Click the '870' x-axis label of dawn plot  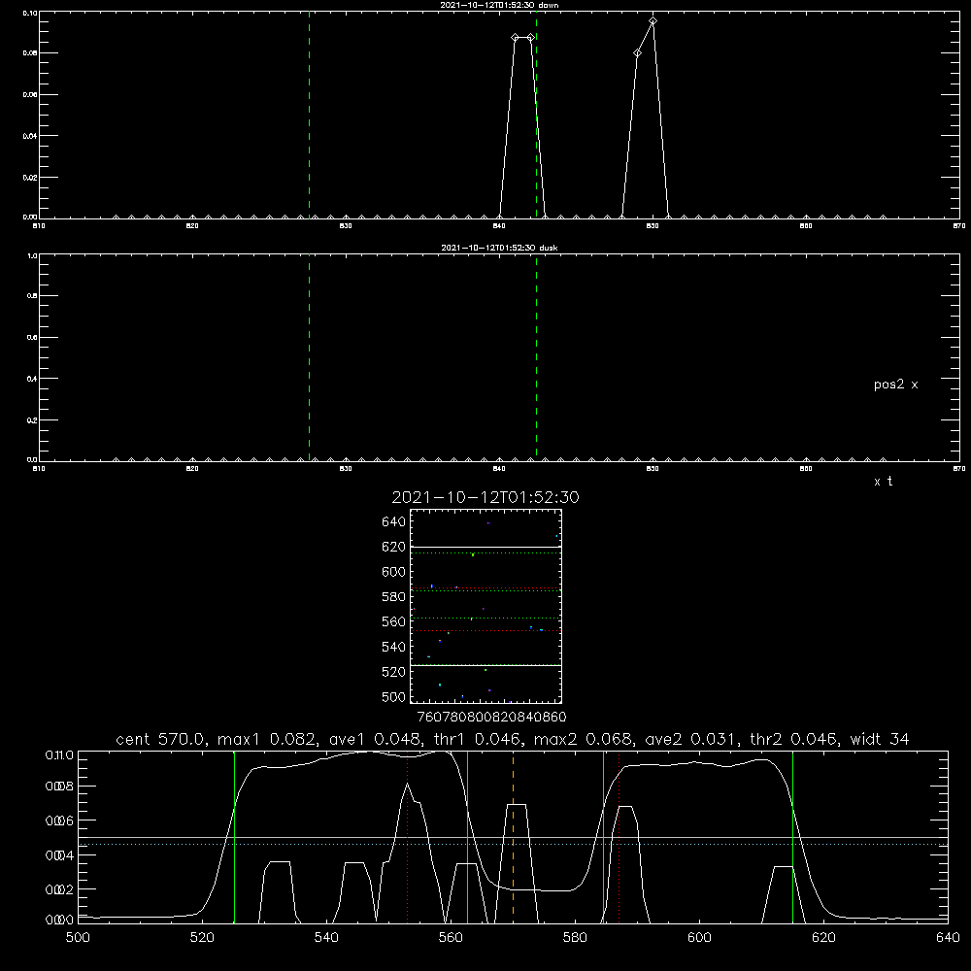coord(959,226)
